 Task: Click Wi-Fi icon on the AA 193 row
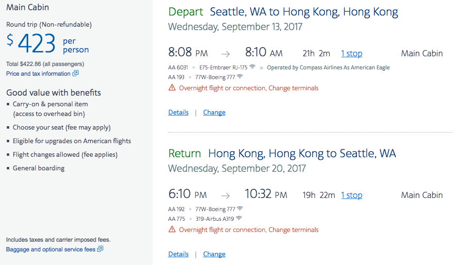click(240, 76)
